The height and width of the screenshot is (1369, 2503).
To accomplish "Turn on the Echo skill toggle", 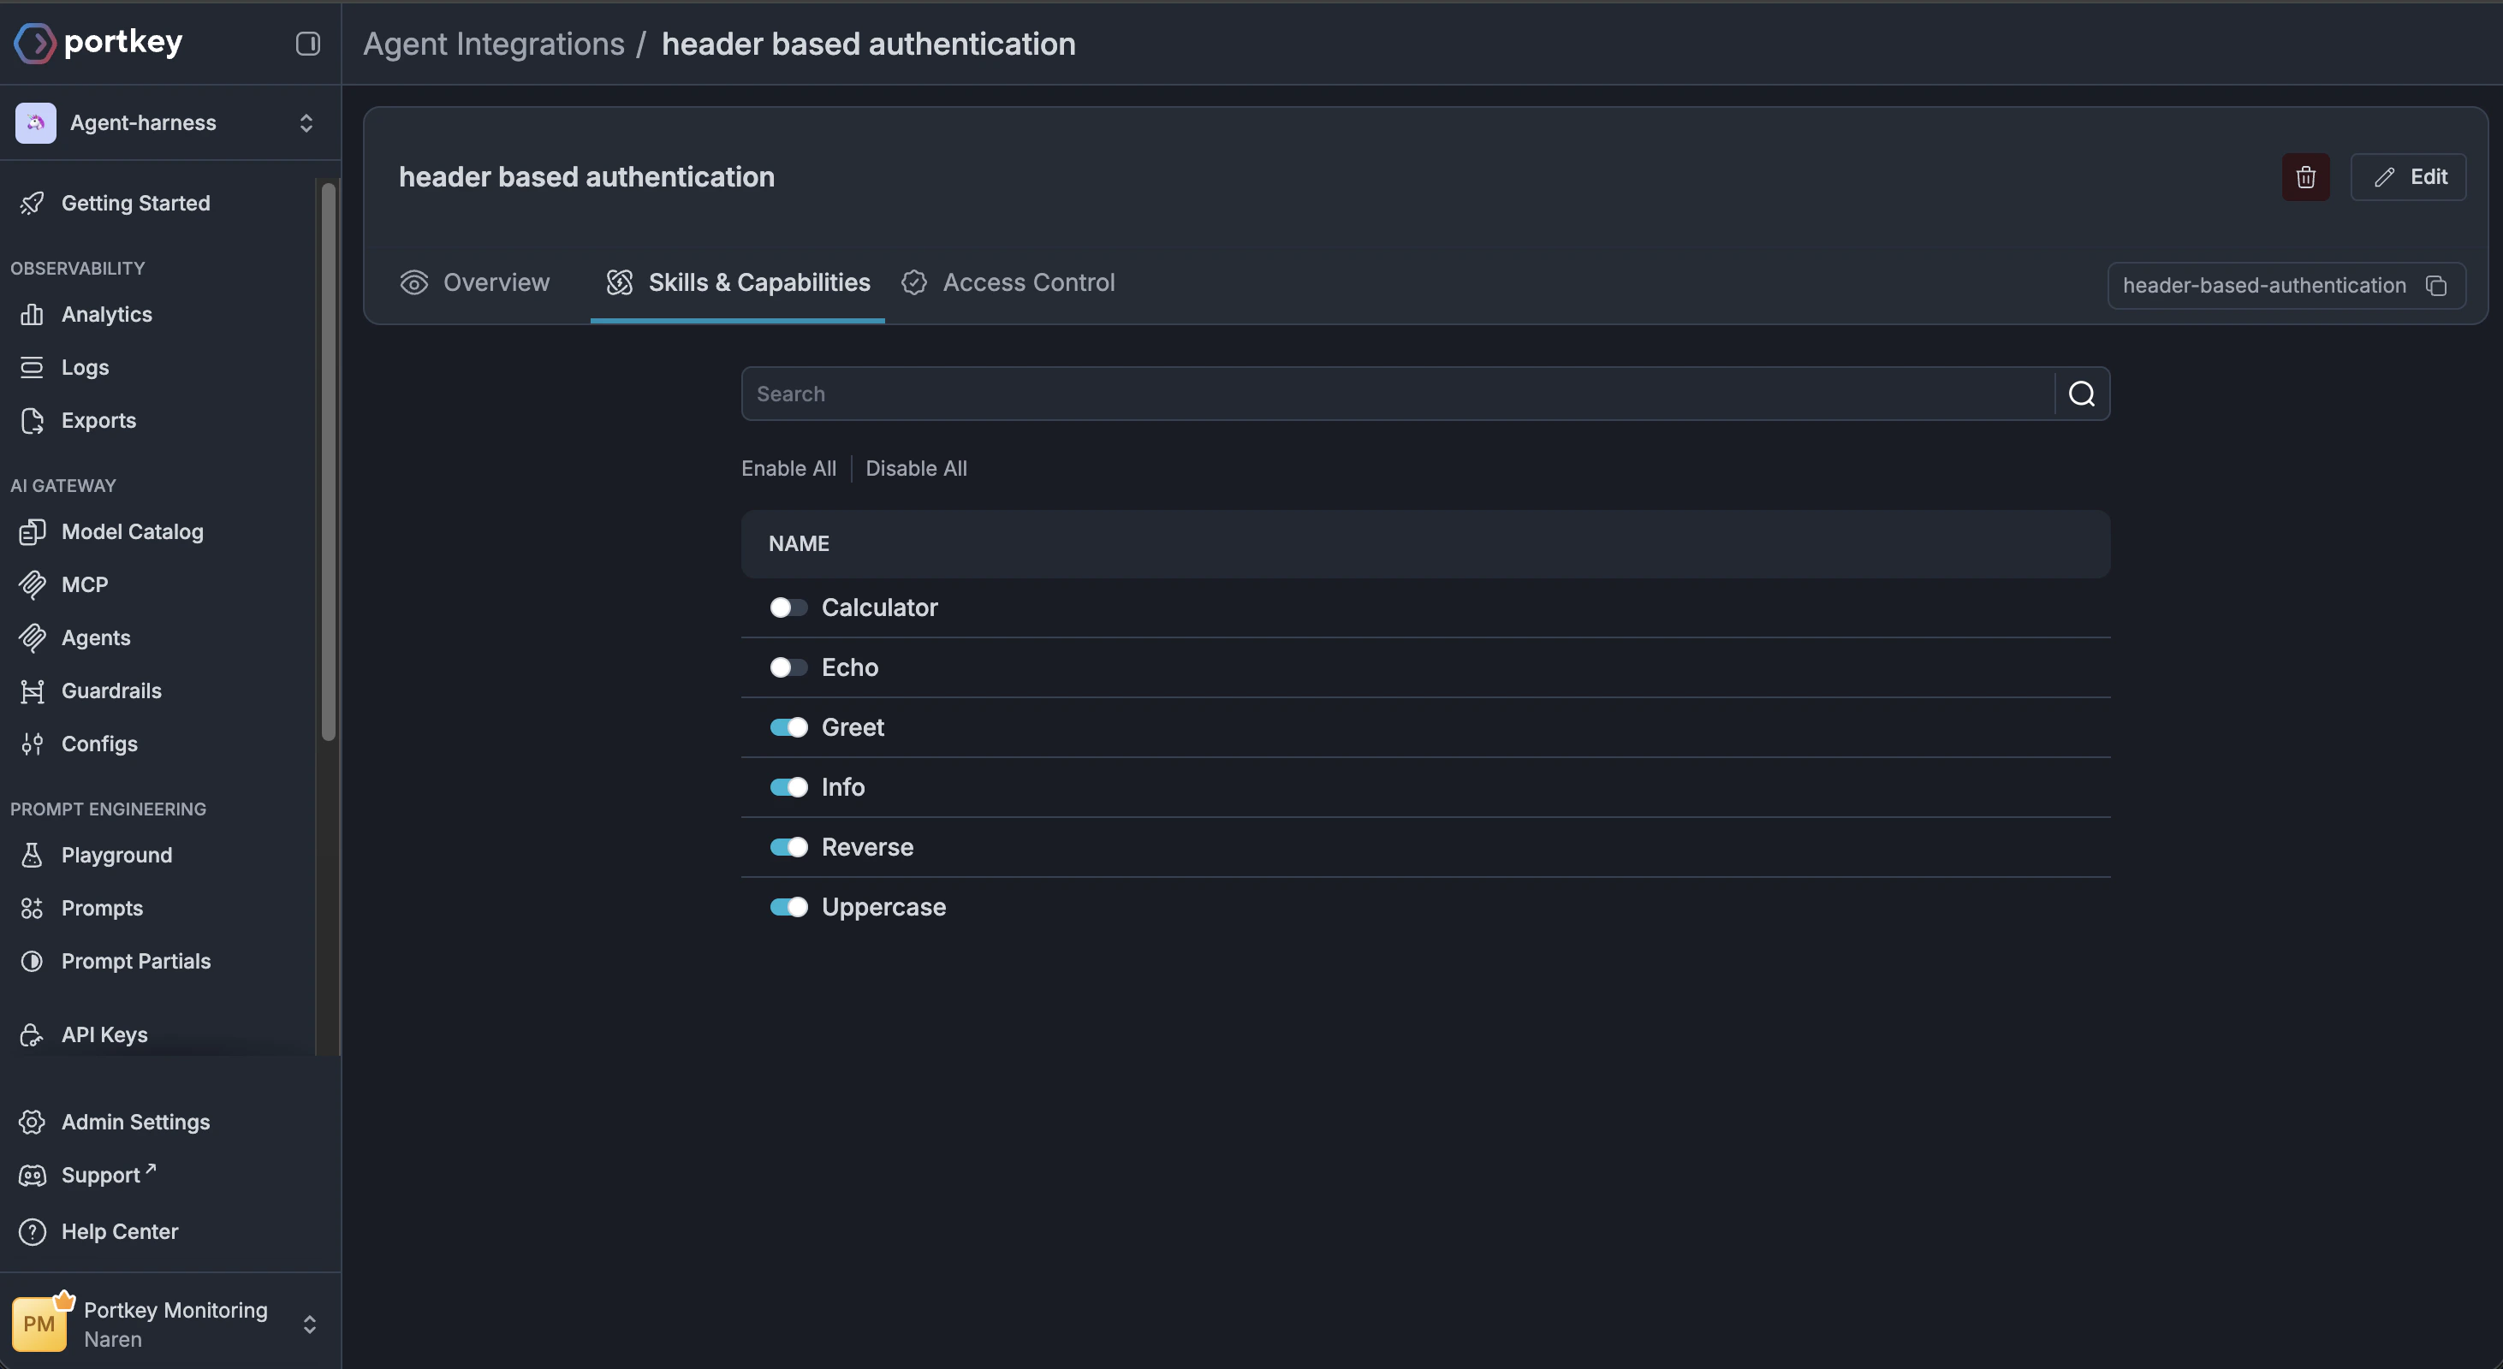I will pos(788,667).
